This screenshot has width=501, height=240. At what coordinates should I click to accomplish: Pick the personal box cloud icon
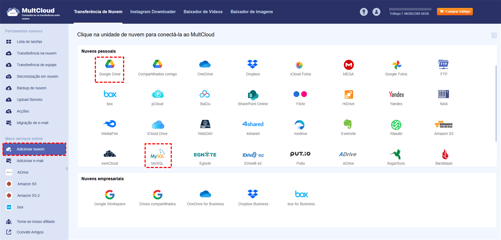110,94
